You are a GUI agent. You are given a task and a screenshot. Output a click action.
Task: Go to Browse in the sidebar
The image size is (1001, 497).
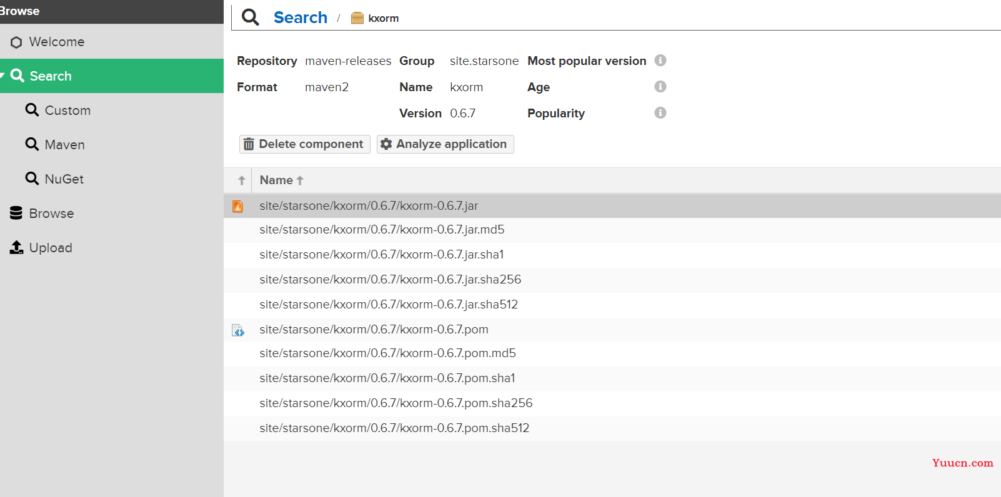112,214
